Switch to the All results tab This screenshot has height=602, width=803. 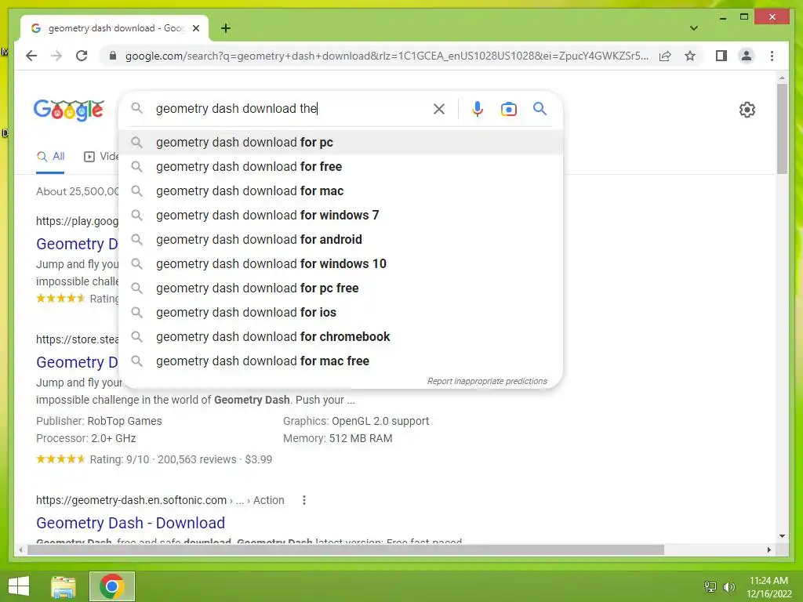tap(50, 157)
